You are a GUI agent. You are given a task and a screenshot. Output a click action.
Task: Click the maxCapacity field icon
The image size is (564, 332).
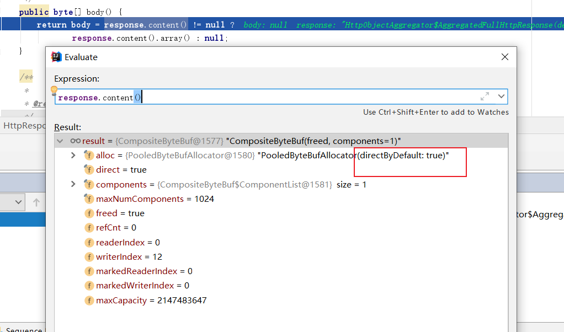[89, 301]
